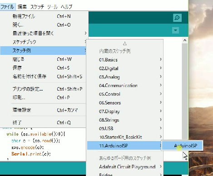Image resolution: width=213 pixels, height=176 pixels.
Task: Expand the 07.Display examples
Action: 125,111
